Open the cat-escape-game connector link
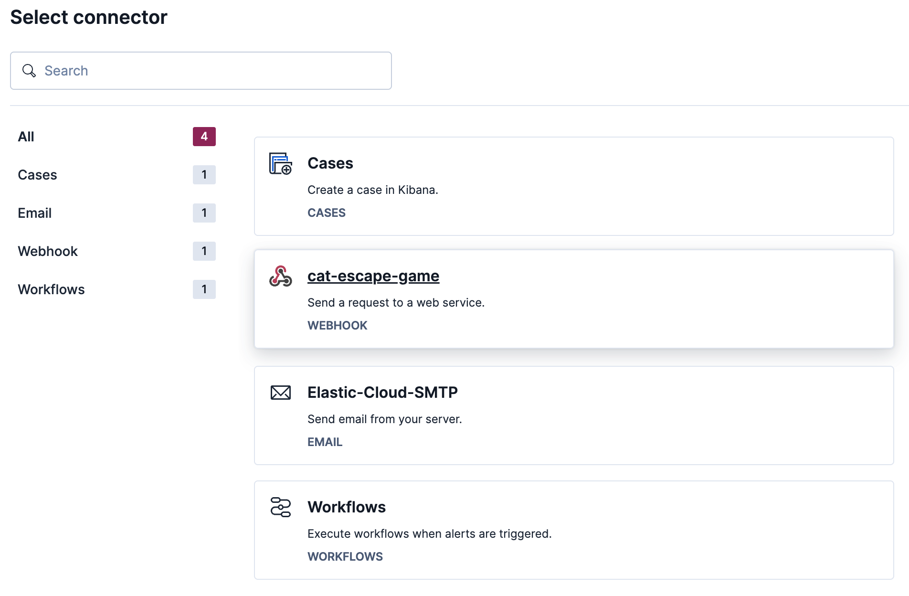Screen dimensions: 909x596 tap(373, 276)
